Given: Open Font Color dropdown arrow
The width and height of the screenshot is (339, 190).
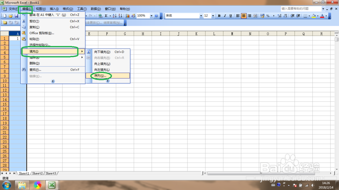Looking at the screenshot, I should click(326, 16).
